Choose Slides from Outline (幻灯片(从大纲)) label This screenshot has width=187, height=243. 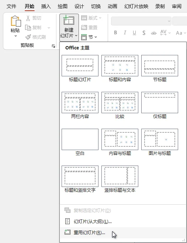point(93,222)
